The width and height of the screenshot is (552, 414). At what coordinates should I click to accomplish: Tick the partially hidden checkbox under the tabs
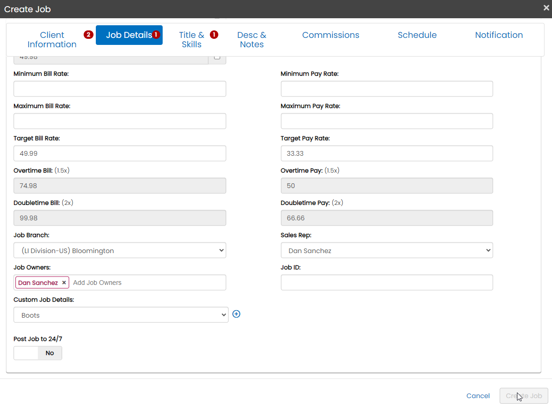[x=217, y=58]
